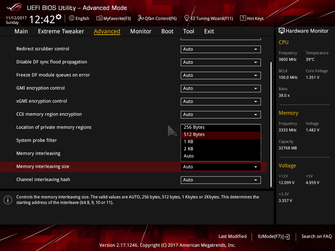335x251 pixels.
Task: Open MyFavorite(F3) label
Action: [x=117, y=19]
